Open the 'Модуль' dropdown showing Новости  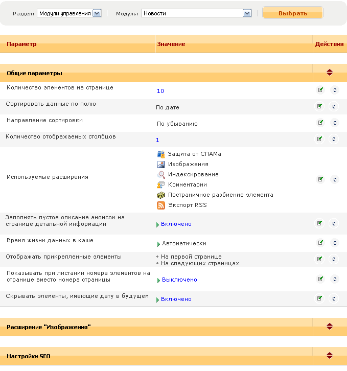click(x=247, y=13)
